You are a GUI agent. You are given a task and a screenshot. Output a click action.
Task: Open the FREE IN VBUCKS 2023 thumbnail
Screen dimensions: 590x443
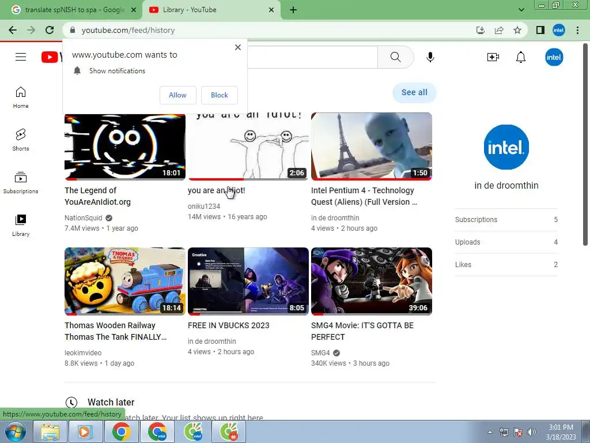[x=248, y=281]
